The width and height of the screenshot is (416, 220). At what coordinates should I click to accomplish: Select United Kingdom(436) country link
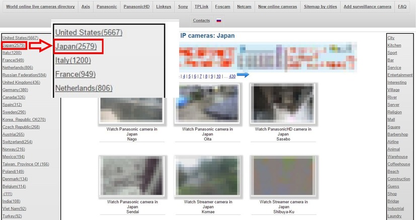(x=21, y=83)
